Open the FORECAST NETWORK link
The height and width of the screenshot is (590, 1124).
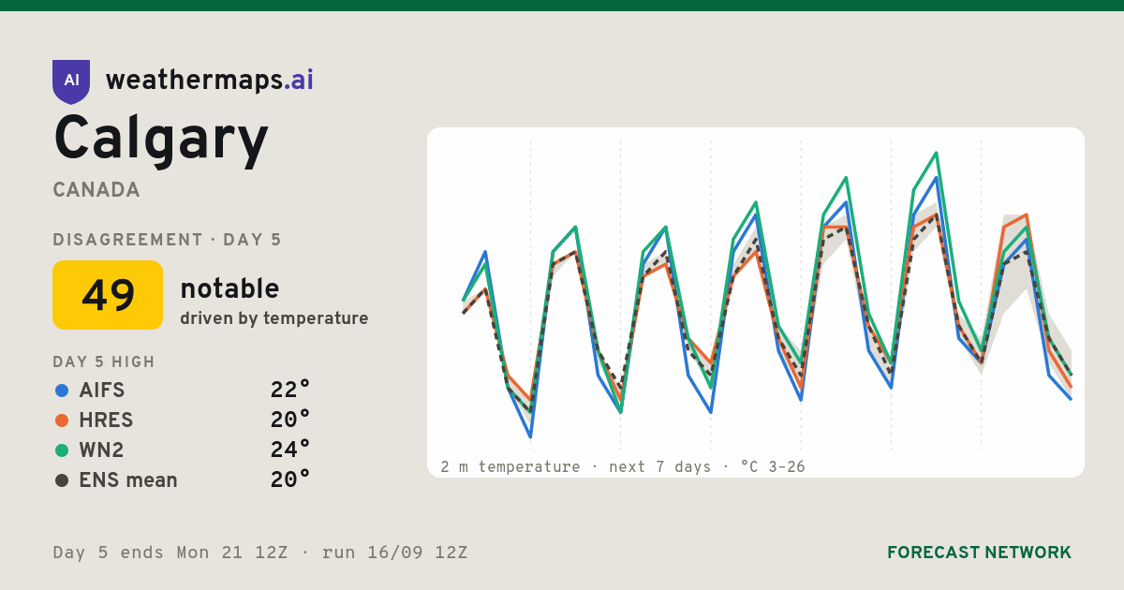pyautogui.click(x=979, y=553)
